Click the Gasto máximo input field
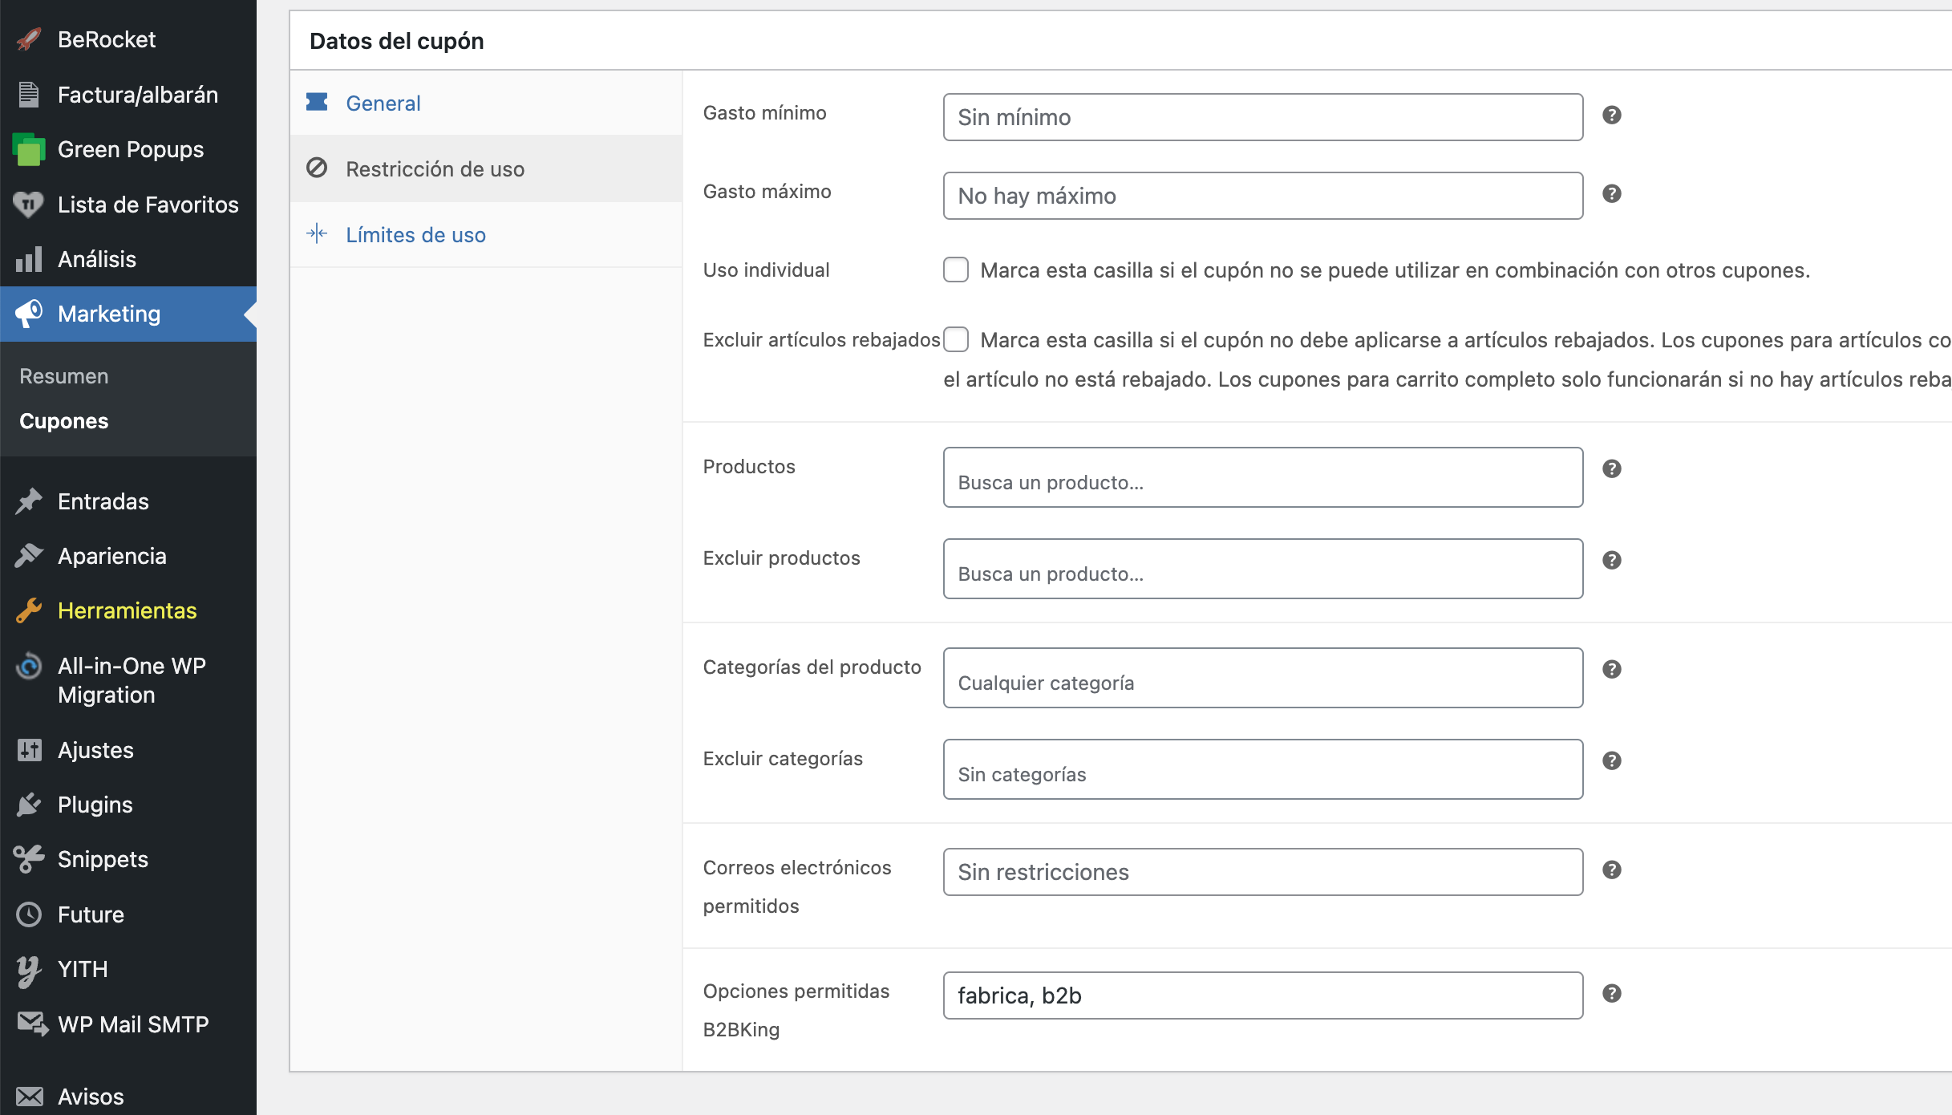 [1263, 196]
